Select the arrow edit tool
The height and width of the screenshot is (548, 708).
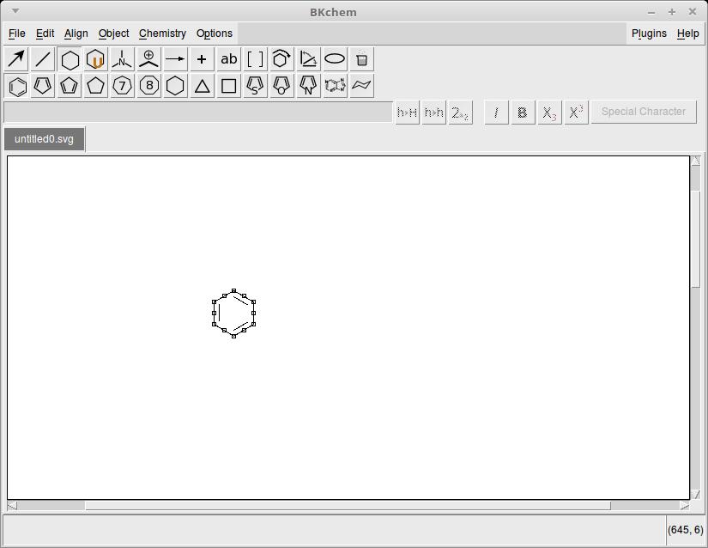tap(16, 59)
